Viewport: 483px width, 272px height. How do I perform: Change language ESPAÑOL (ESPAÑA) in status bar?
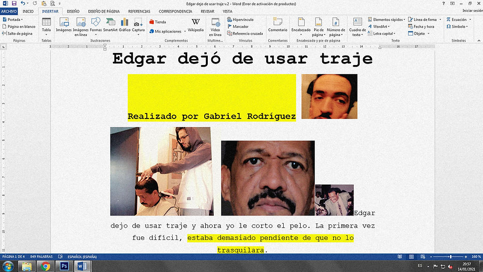click(82, 256)
